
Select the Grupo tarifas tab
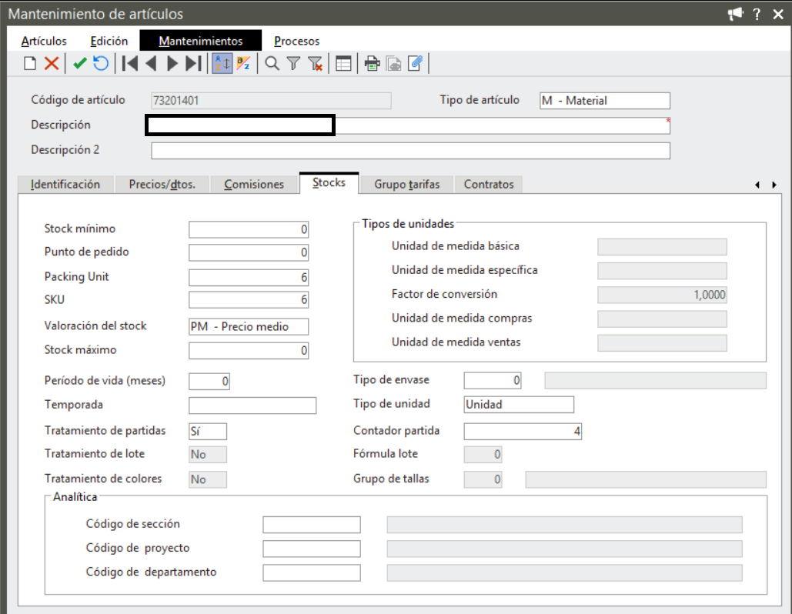click(406, 185)
